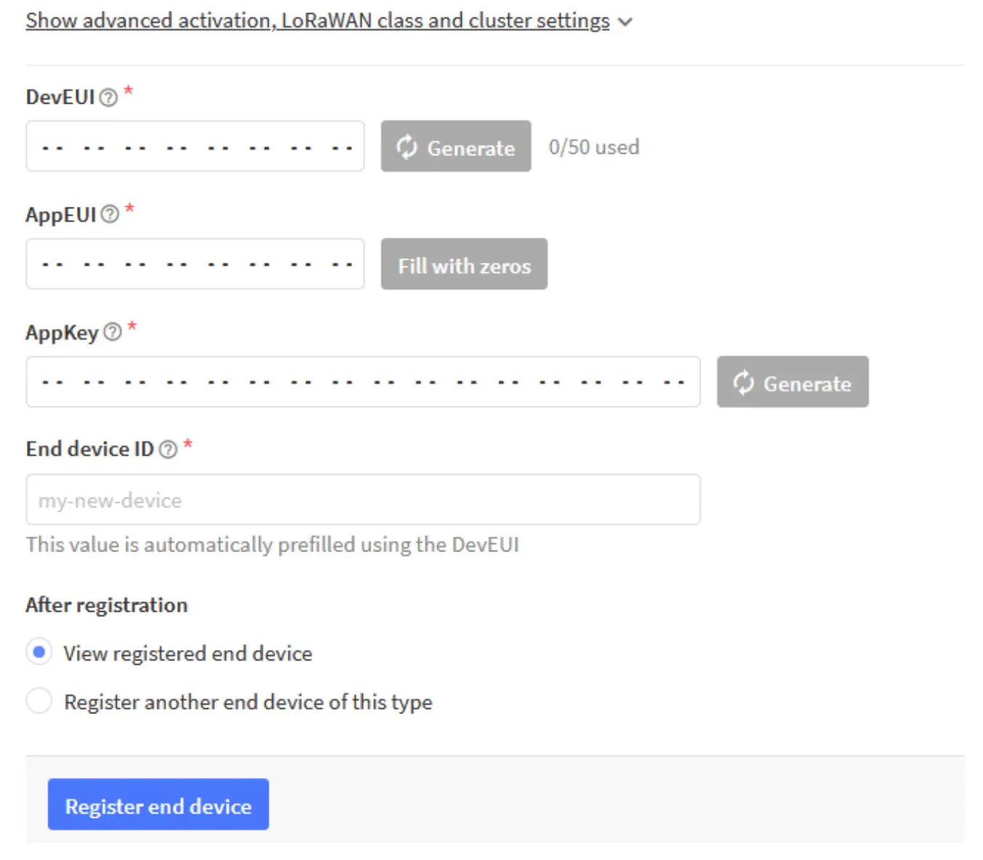983x860 pixels.
Task: Open the AppEUI help tooltip
Action: click(108, 213)
